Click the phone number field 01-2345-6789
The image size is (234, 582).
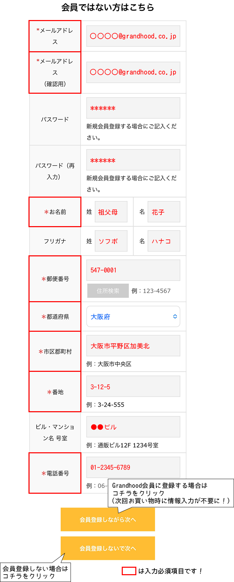133,467
